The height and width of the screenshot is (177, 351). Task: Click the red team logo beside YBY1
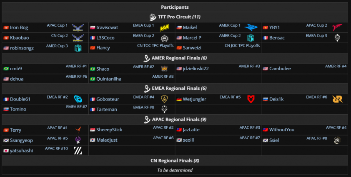337,28
